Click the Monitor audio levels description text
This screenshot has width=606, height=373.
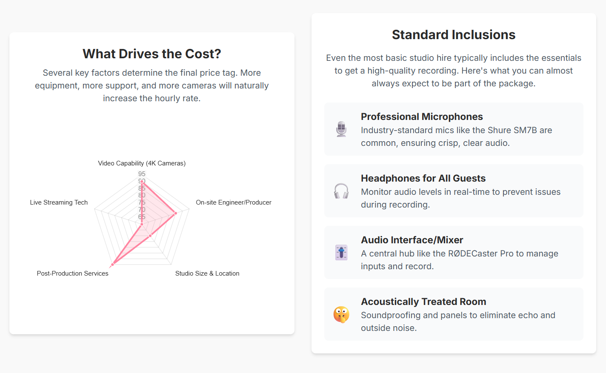(x=461, y=198)
